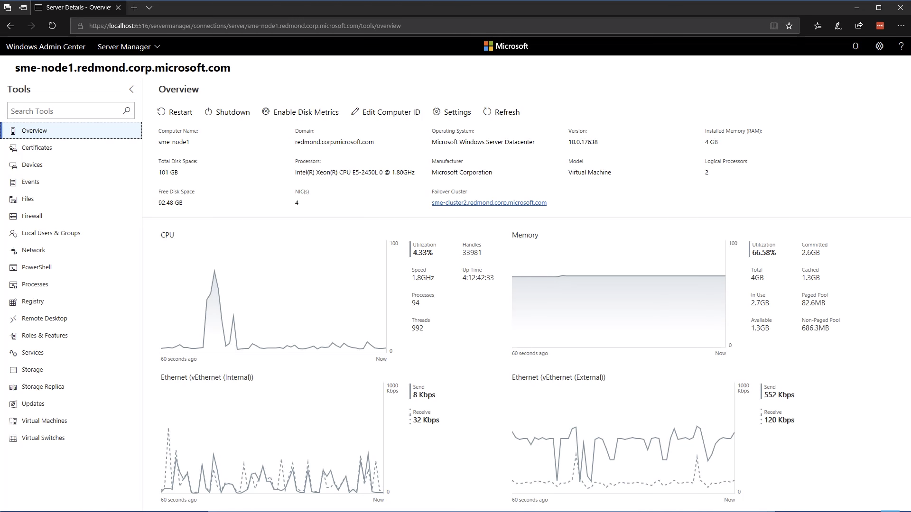Click the sme-cluster2 Failover Cluster link
The image size is (911, 512).
click(x=489, y=202)
